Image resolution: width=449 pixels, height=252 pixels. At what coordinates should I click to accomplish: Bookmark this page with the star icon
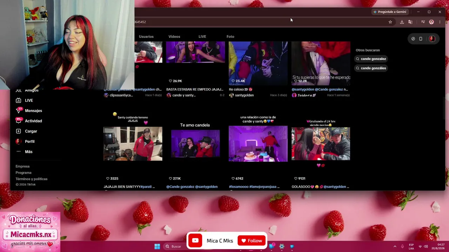pos(390,22)
